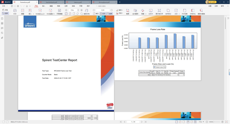Click the zoom out minus icon in ribbon
The width and height of the screenshot is (230, 124).
pyautogui.click(x=66, y=10)
